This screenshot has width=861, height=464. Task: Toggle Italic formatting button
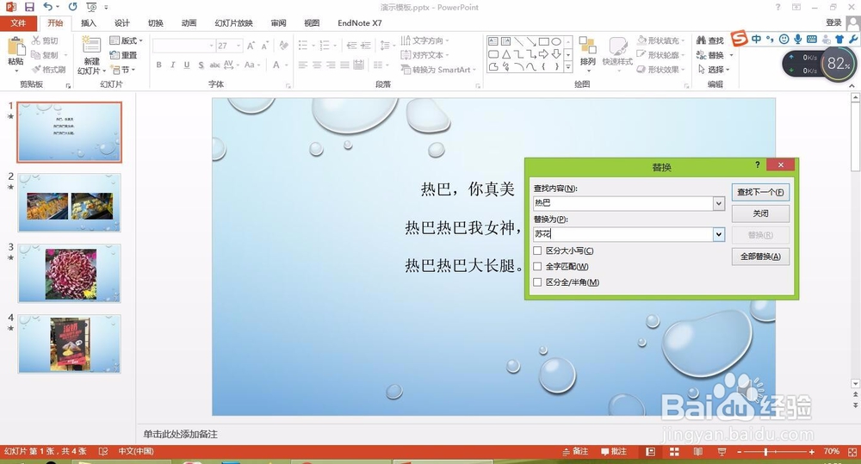pos(172,65)
